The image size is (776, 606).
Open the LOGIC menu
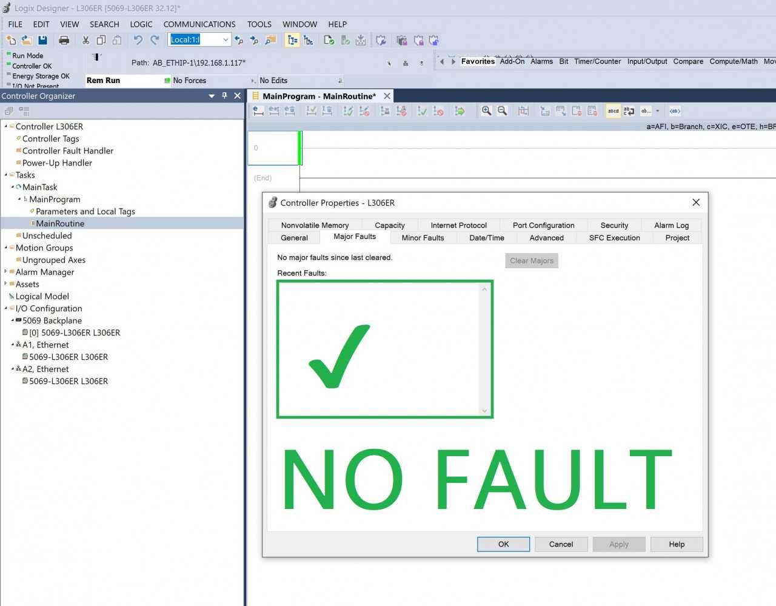141,24
